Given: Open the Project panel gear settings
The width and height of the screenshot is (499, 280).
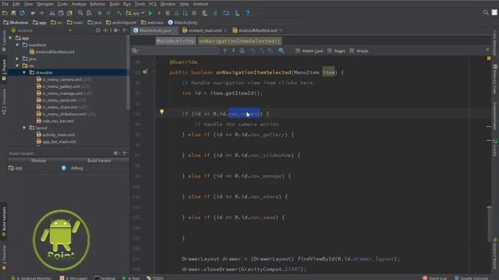Looking at the screenshot, I should (116, 30).
